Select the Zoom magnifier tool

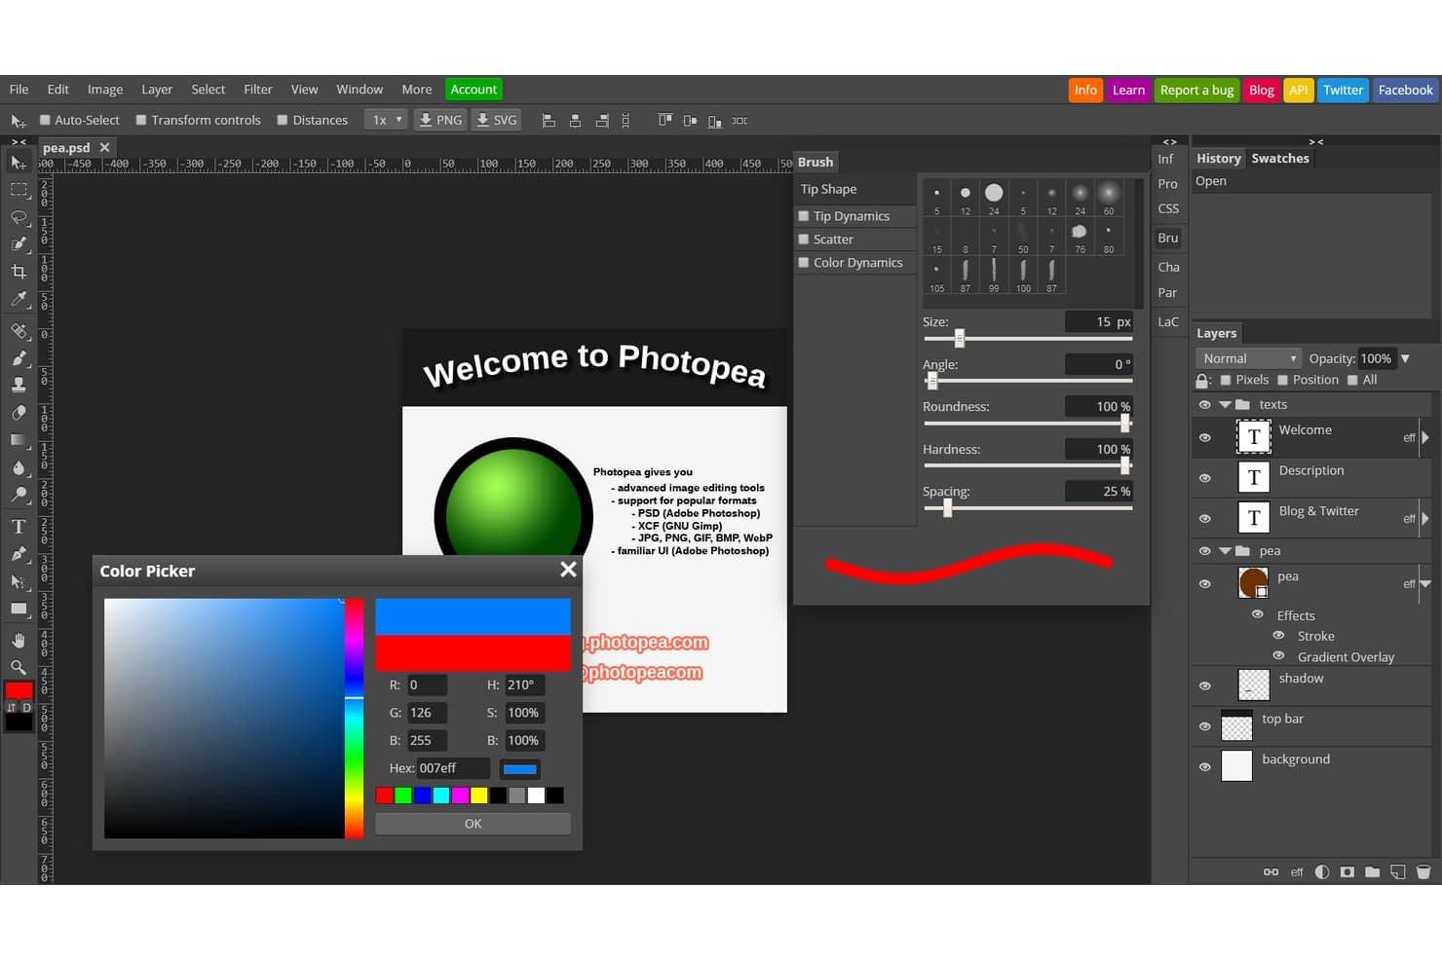19,667
